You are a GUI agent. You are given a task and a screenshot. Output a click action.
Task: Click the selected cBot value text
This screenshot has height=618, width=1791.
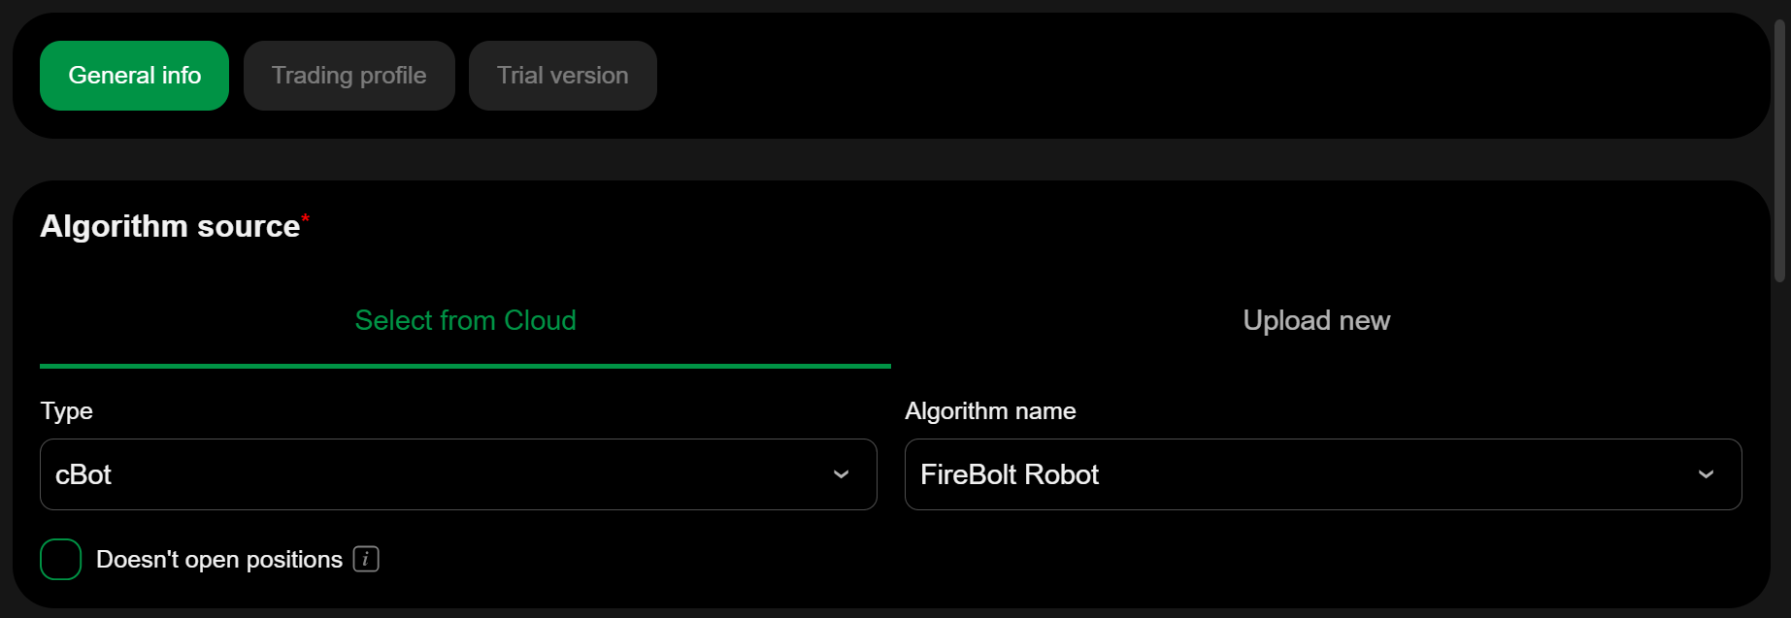pyautogui.click(x=83, y=474)
